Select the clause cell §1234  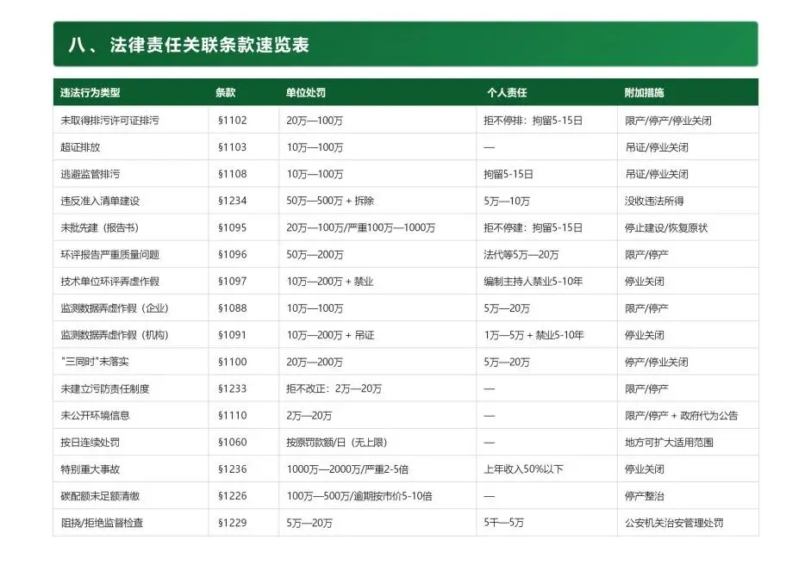coord(232,201)
